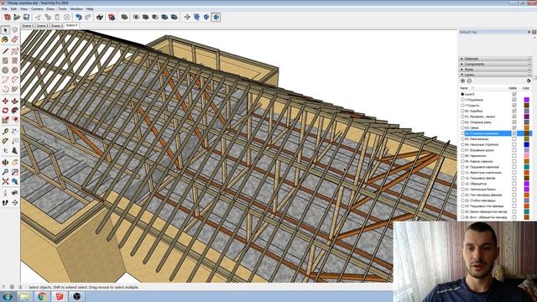
Task: Switch to the Scene 1 tab
Action: 28,26
